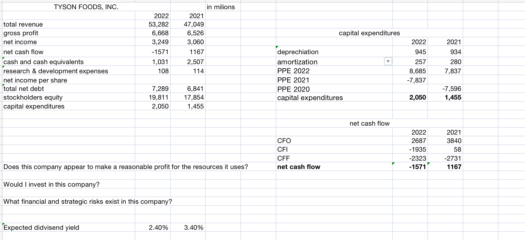Select the total revenue value 53,282
This screenshot has width=525, height=240.
pyautogui.click(x=158, y=24)
